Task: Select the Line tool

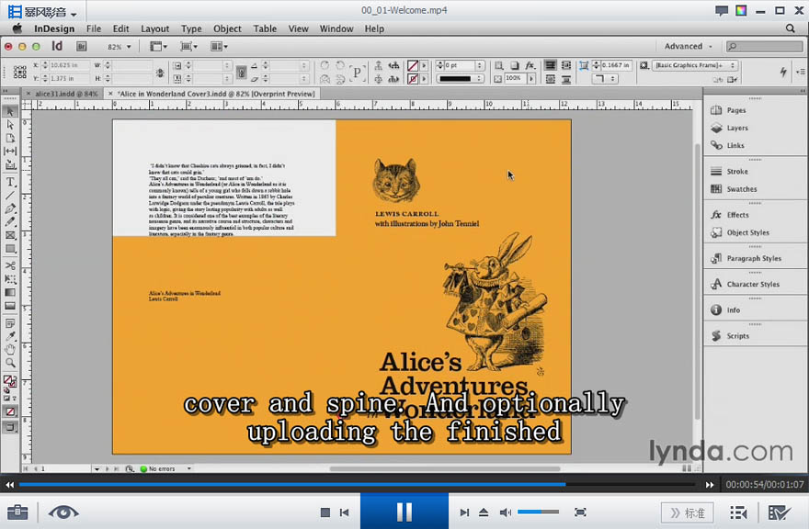Action: click(10, 196)
